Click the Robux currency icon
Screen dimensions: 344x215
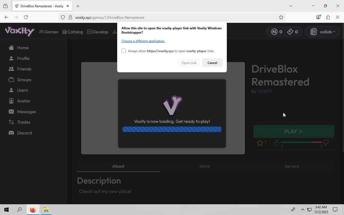click(274, 32)
